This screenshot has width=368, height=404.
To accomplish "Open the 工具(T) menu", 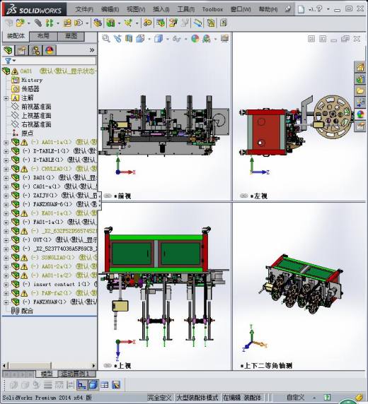I will [x=185, y=9].
